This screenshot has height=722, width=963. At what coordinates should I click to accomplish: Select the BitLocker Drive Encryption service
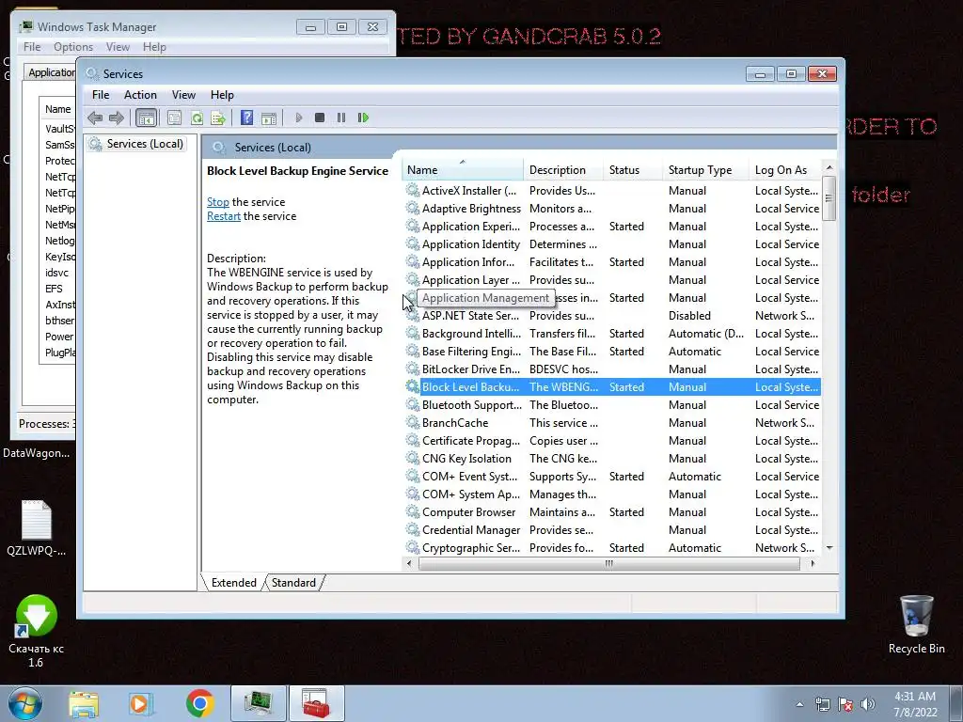pos(612,369)
